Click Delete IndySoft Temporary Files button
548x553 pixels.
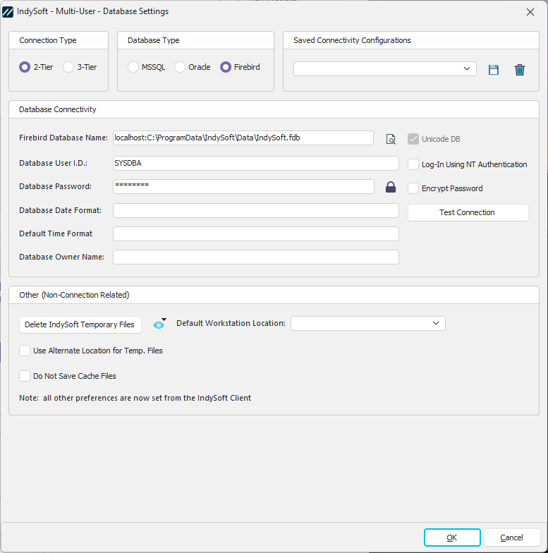click(x=80, y=324)
